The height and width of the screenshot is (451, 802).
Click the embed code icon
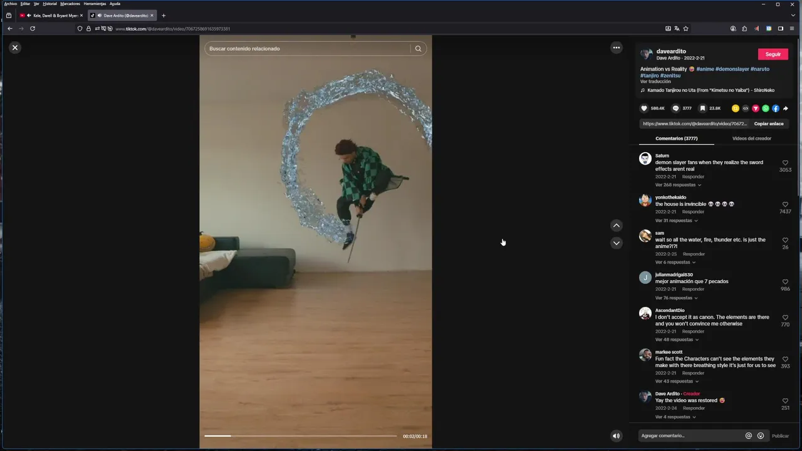pyautogui.click(x=746, y=108)
